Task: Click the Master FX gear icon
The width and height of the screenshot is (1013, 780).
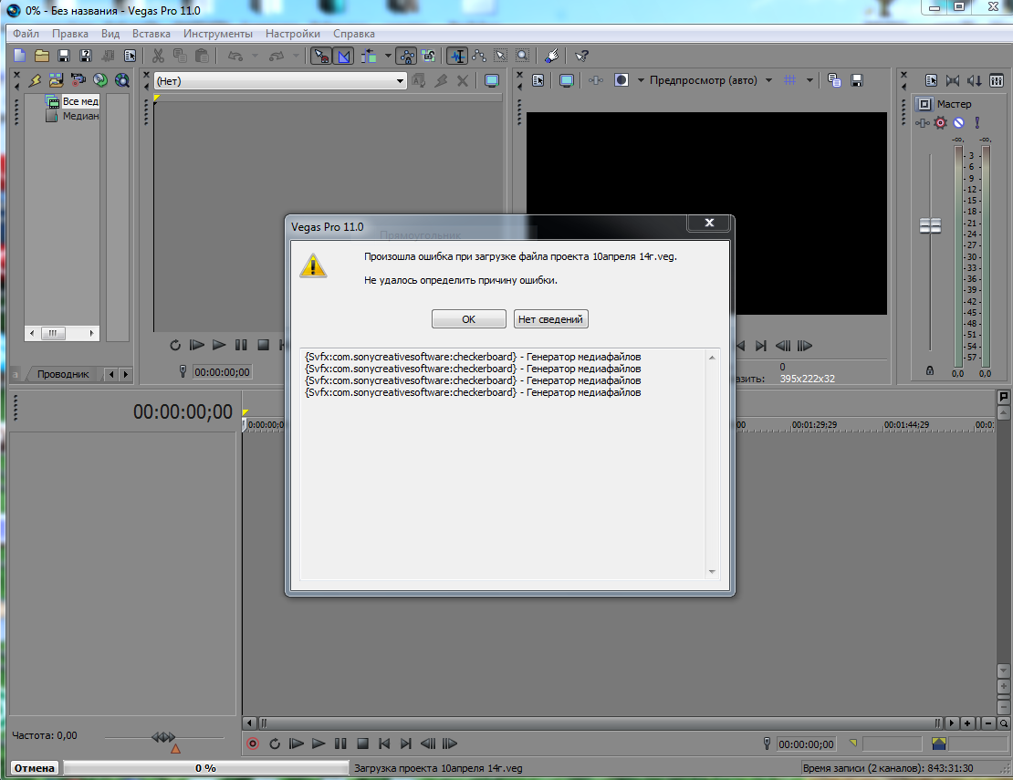Action: [x=941, y=122]
